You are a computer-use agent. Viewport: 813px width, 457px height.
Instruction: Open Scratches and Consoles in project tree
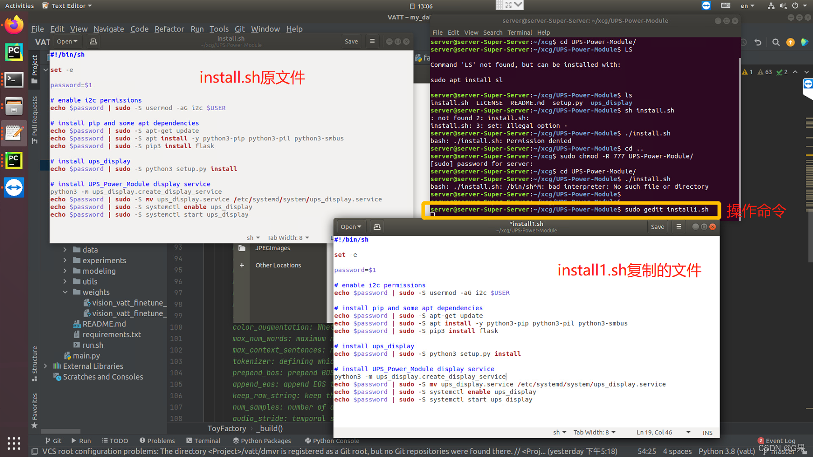(x=103, y=377)
